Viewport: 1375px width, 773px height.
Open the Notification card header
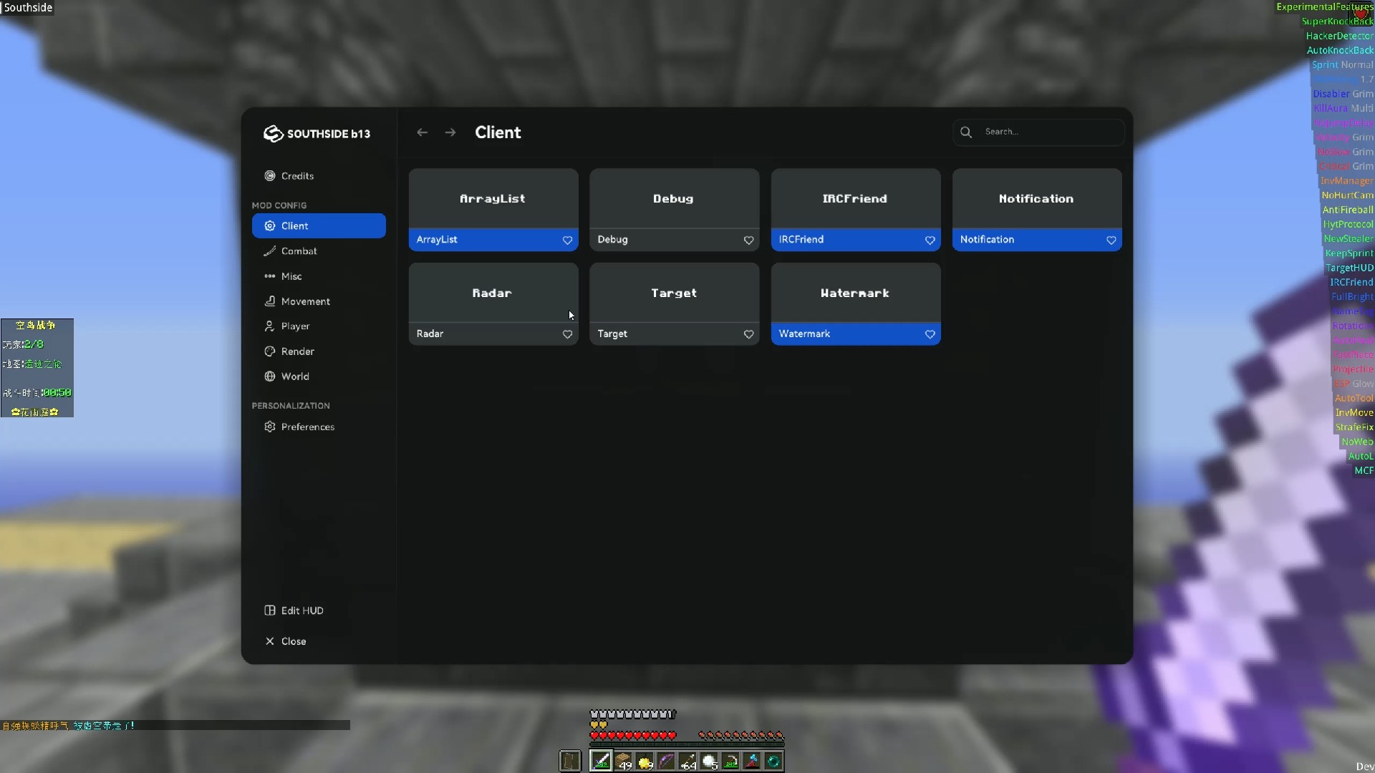1037,198
